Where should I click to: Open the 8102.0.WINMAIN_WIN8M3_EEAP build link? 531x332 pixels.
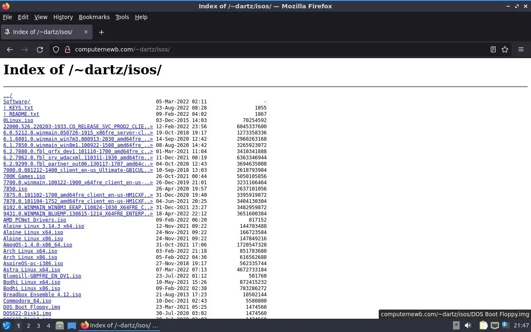point(78,207)
